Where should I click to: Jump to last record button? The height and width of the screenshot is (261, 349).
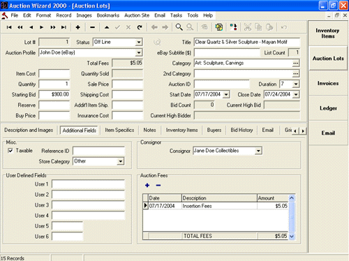(64, 27)
